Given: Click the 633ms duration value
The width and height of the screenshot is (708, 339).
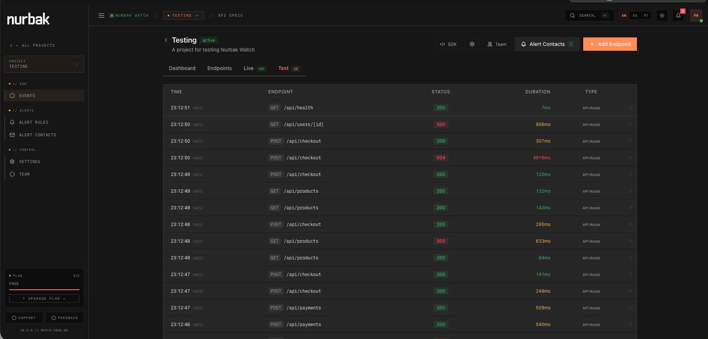Looking at the screenshot, I should pos(543,241).
